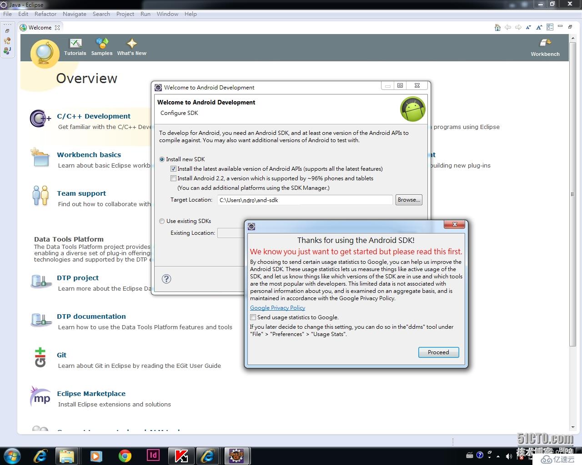This screenshot has height=465, width=582.
Task: Open the Refactor menu
Action: [45, 14]
